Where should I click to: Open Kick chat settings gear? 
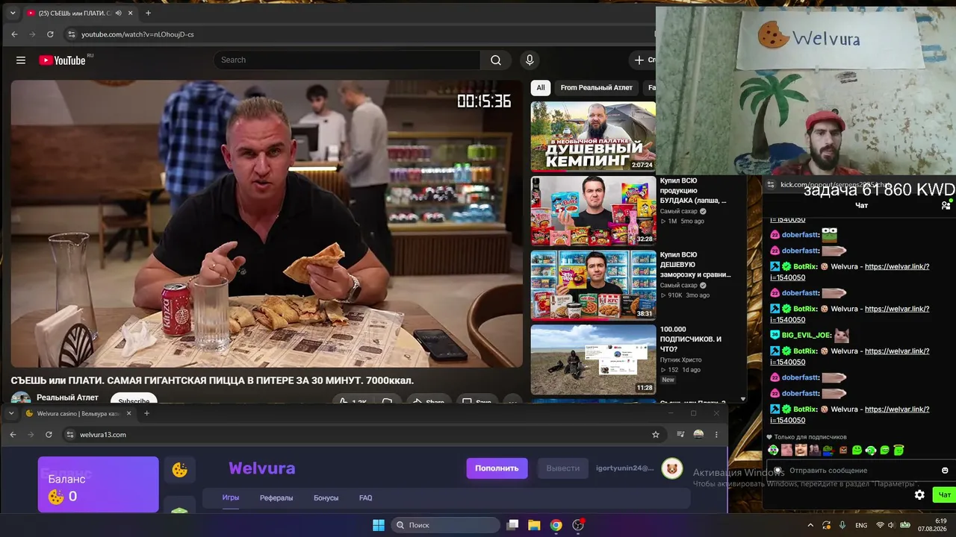pos(919,494)
